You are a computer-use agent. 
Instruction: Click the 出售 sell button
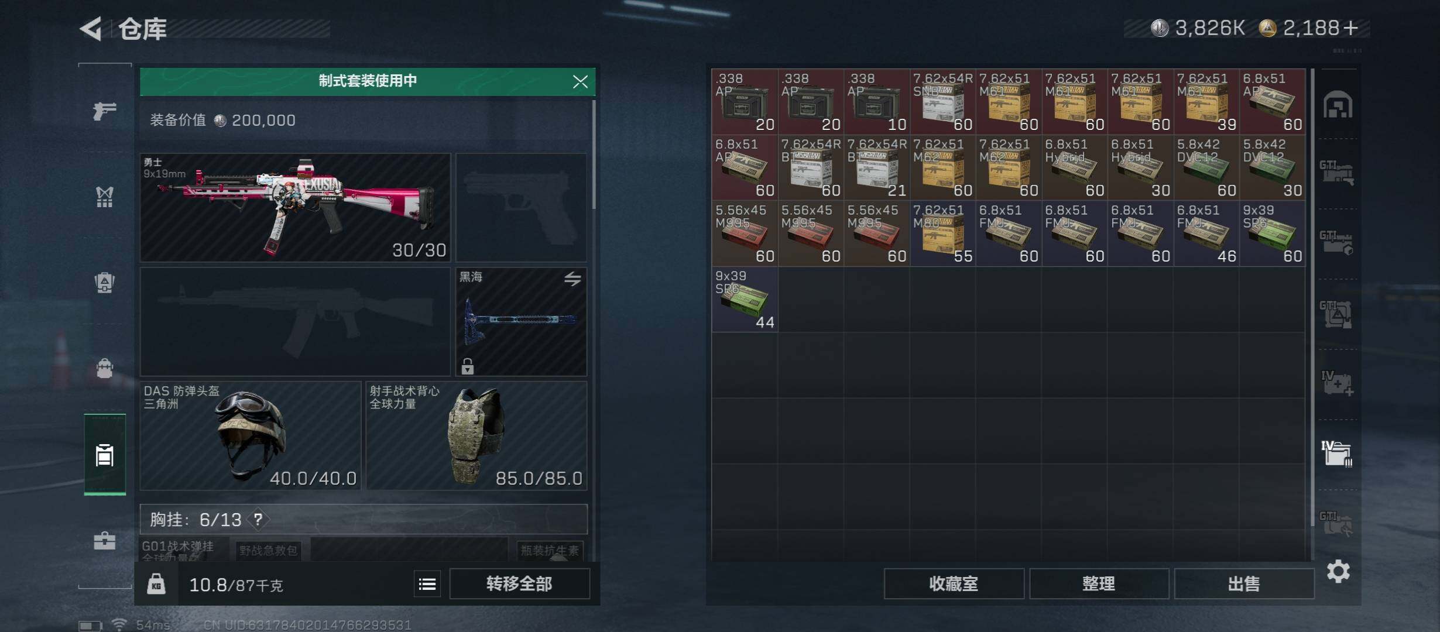pyautogui.click(x=1244, y=584)
